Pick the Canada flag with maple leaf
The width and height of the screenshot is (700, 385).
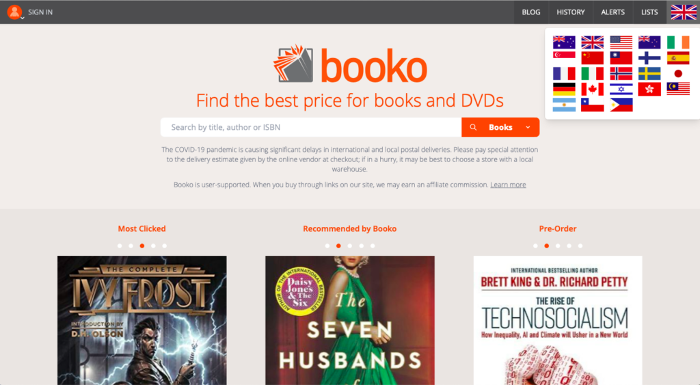593,90
